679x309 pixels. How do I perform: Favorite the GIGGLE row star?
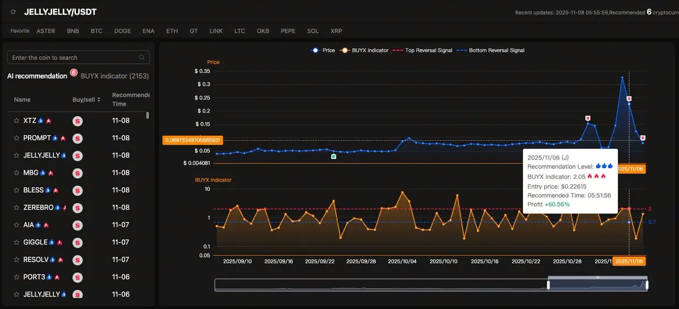coord(16,242)
